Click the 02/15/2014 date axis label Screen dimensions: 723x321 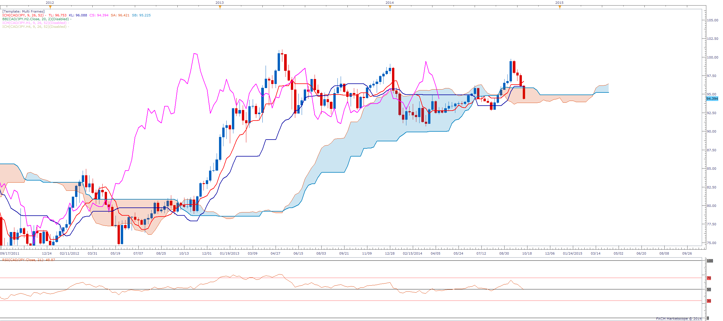413,253
